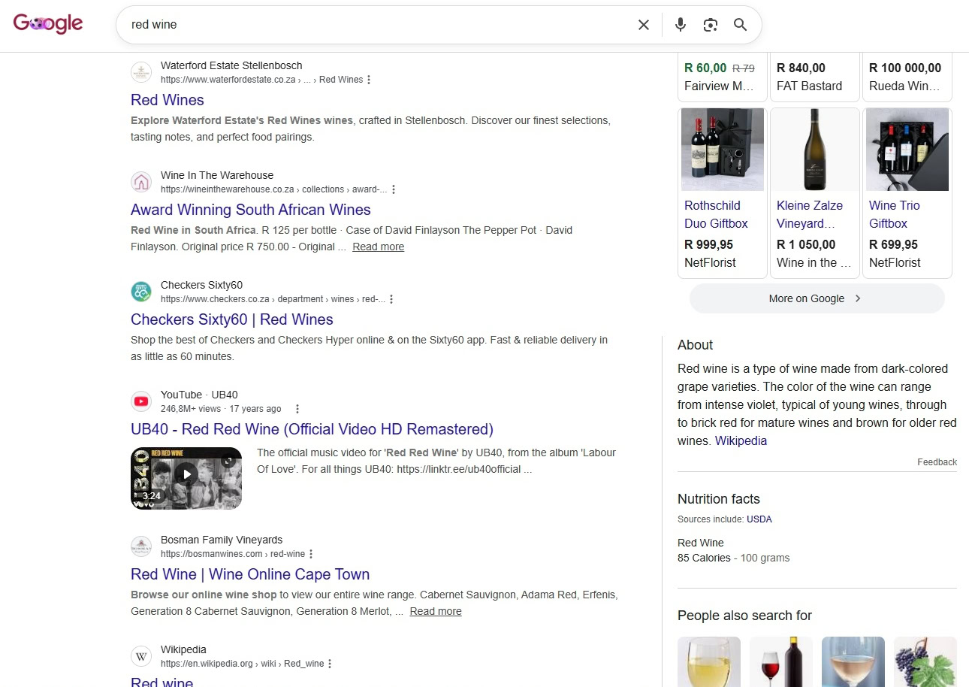The image size is (969, 687).
Task: Click Wine Trio Giftbox product title
Action: pyautogui.click(x=895, y=214)
